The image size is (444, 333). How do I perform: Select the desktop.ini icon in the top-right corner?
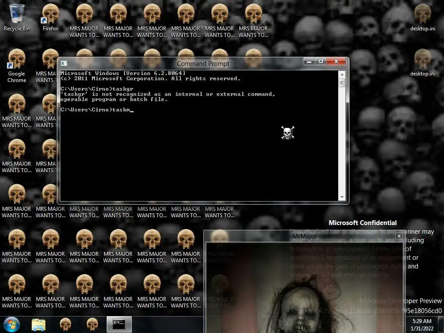[422, 17]
